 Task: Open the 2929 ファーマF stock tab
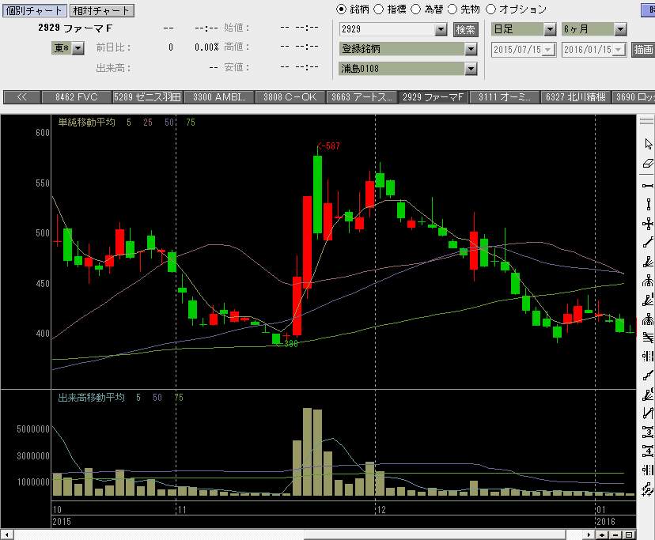433,97
